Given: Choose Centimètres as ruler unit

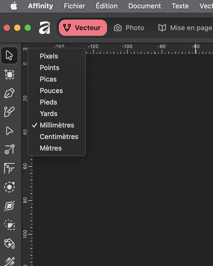Looking at the screenshot, I should 57,137.
